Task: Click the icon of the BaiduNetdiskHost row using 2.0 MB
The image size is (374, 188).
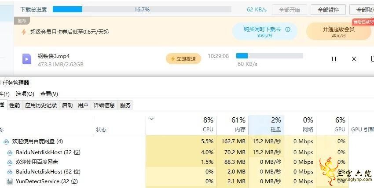Action: (10, 172)
